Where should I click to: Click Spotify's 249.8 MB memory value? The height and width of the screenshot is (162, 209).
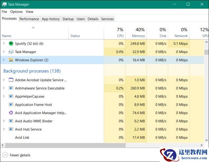[x=138, y=44]
